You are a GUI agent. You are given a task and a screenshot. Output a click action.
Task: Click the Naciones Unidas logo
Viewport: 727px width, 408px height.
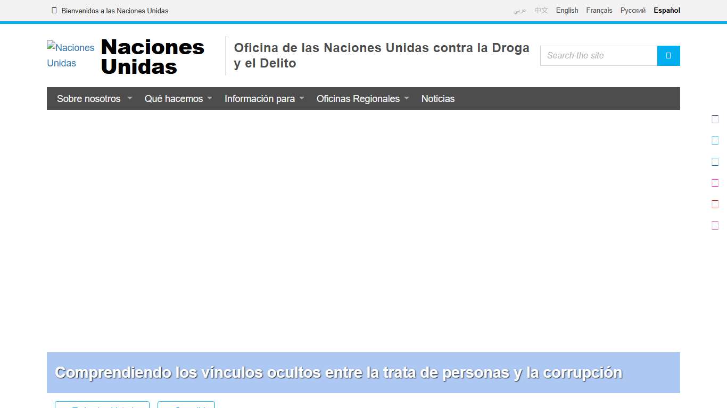(70, 55)
